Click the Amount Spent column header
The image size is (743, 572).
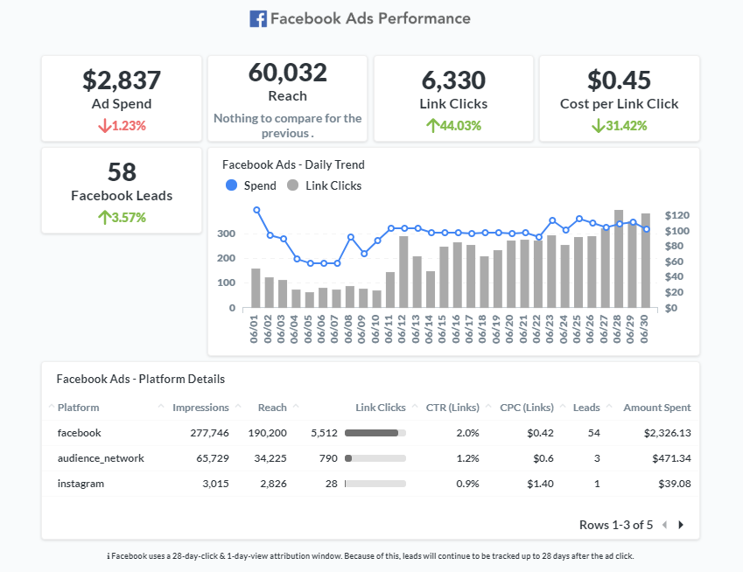pos(656,407)
